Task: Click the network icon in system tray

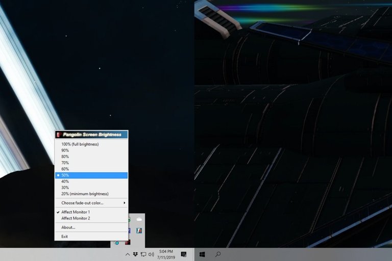Action: (143, 254)
